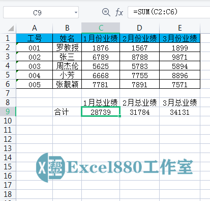Screen dimensions: 210x201
Task: Select total cell 34131
Action: pos(180,112)
